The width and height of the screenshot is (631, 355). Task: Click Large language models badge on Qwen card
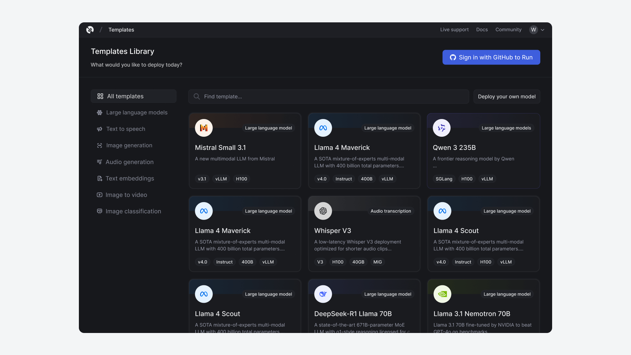pyautogui.click(x=506, y=128)
